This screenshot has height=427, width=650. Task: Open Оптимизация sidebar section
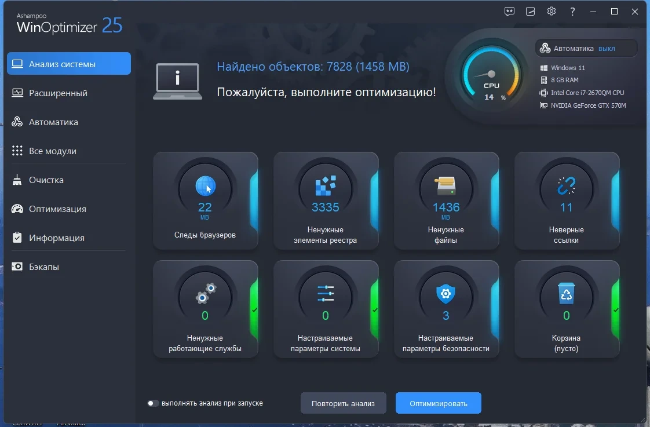[69, 209]
